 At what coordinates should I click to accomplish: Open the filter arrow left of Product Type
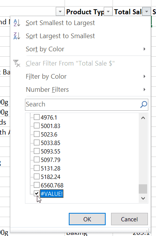point(60,12)
